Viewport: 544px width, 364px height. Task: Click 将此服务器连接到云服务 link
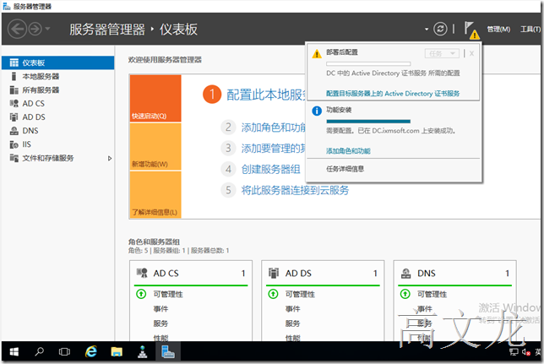coord(296,190)
